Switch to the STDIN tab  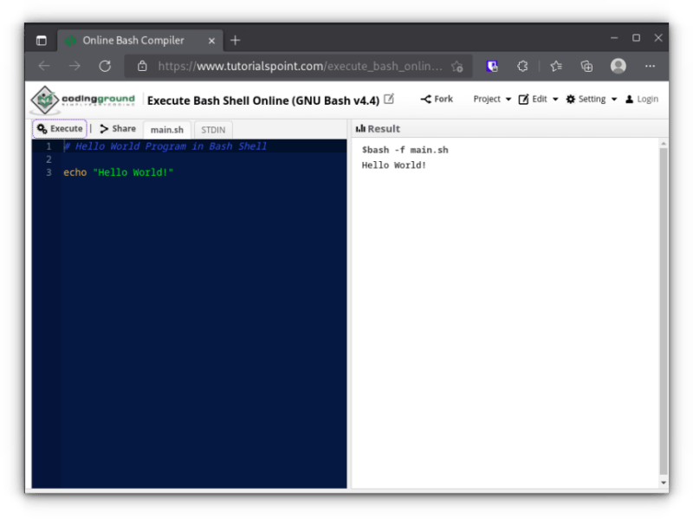212,129
